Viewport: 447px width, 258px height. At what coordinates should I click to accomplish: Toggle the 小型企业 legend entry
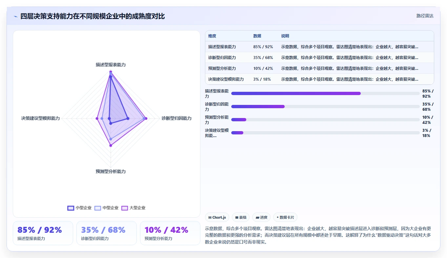point(79,208)
